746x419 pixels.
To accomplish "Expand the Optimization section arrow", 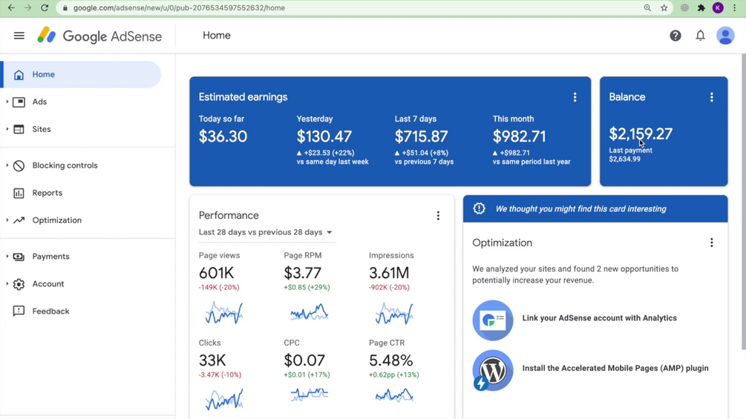I will pos(7,220).
